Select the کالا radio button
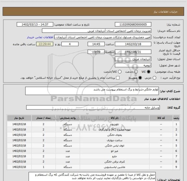This screenshot has width=187, height=181. pyautogui.click(x=149, y=72)
